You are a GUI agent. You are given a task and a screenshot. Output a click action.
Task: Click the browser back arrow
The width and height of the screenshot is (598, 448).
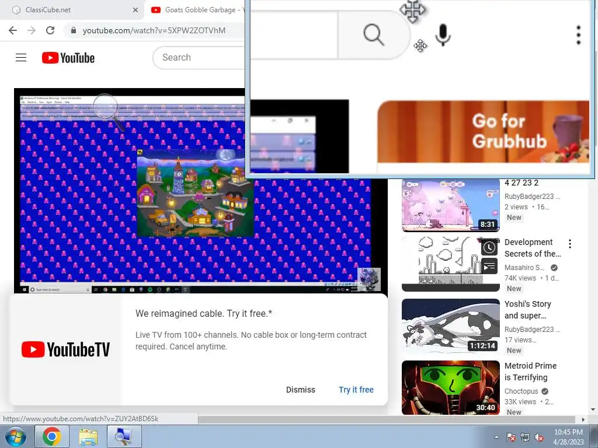point(13,30)
